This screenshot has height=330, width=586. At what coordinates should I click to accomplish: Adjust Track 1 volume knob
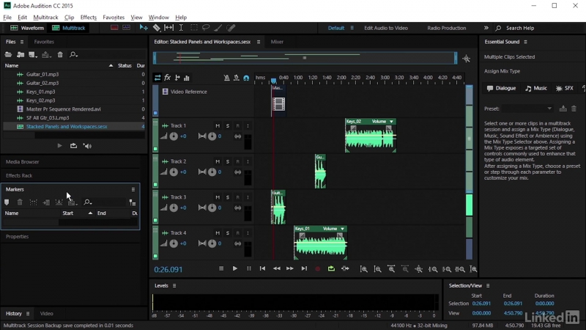click(x=174, y=136)
